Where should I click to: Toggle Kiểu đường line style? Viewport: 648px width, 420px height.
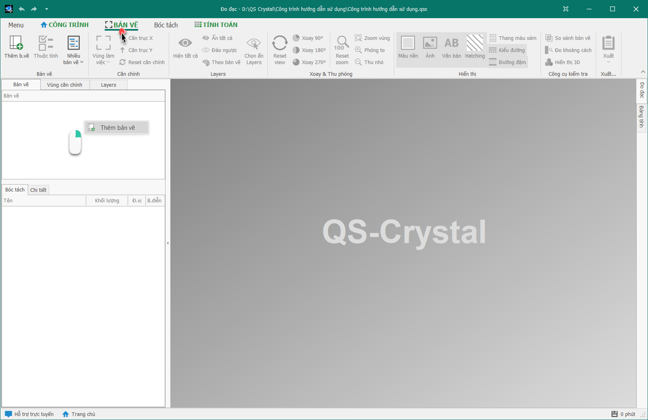click(507, 50)
